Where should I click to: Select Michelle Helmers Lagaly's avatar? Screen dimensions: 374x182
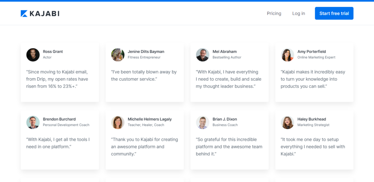pos(118,122)
